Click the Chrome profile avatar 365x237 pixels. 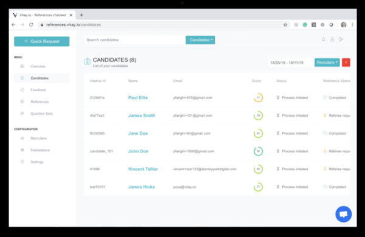[x=343, y=25]
